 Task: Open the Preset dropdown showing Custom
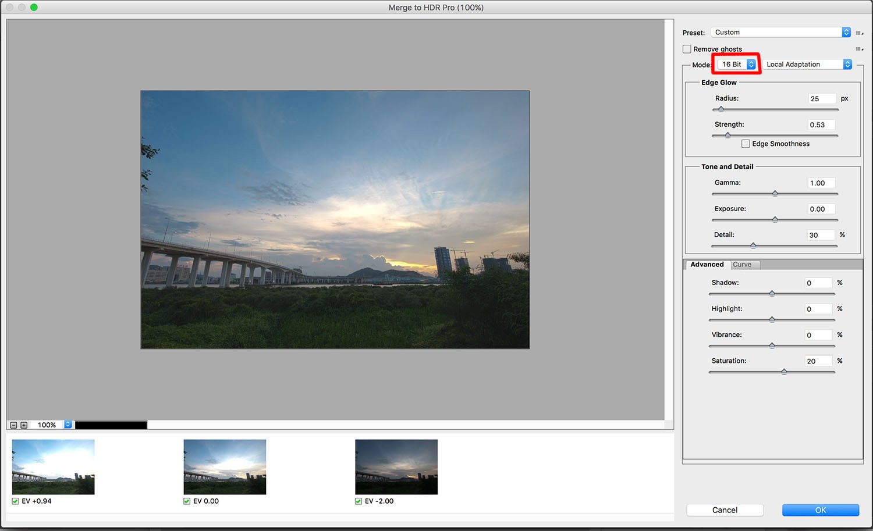tap(780, 32)
